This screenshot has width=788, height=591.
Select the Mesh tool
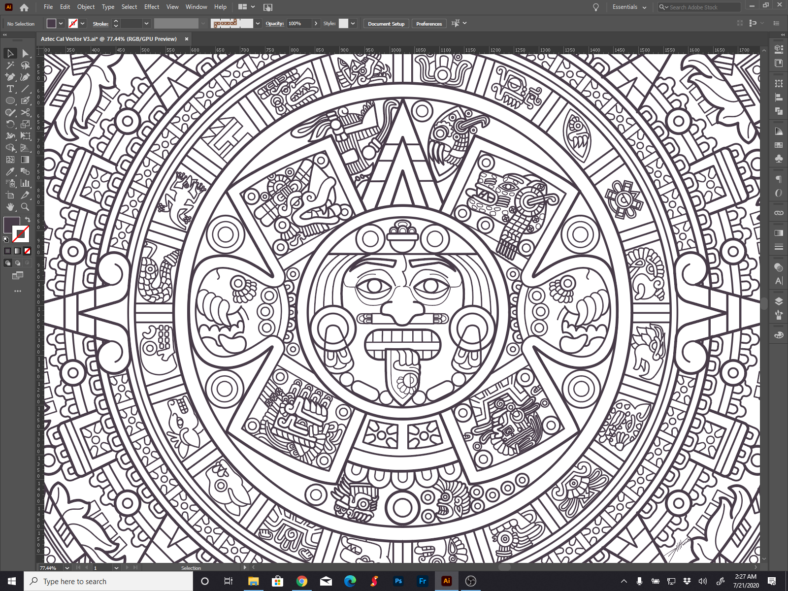point(10,160)
